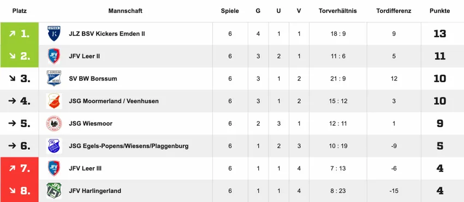This screenshot has height=202, width=464.
Task: Select the JSG Wiesmoor rooster emblem
Action: point(54,124)
